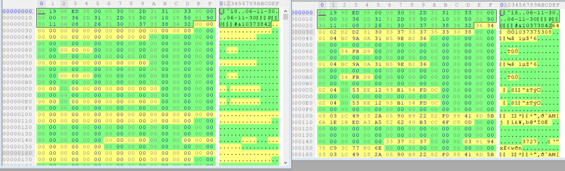Click byte 6A starting the 0110 row

322,122
